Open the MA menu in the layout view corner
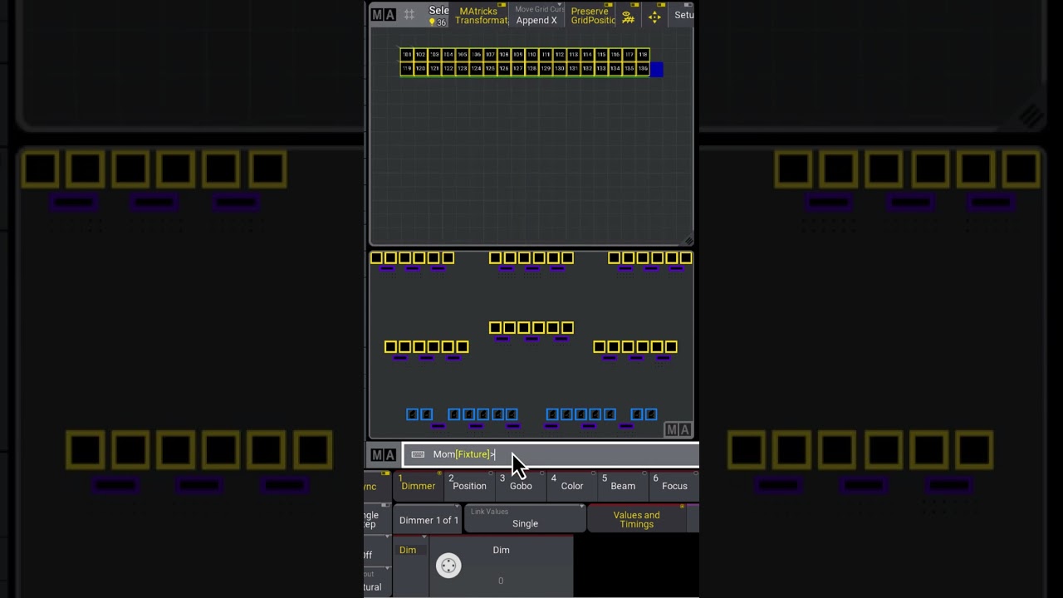1063x598 pixels. (x=678, y=429)
